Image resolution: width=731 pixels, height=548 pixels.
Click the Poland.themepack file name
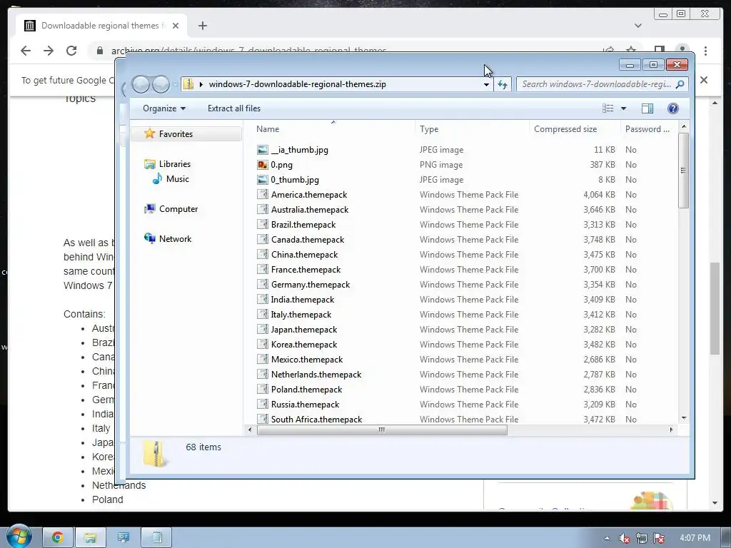306,389
